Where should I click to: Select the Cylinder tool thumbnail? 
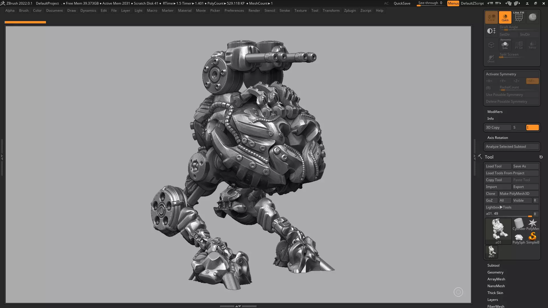click(x=519, y=224)
